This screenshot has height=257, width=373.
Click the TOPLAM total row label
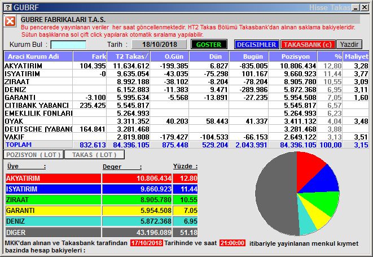point(19,145)
